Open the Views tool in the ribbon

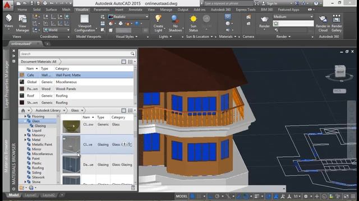point(9,21)
